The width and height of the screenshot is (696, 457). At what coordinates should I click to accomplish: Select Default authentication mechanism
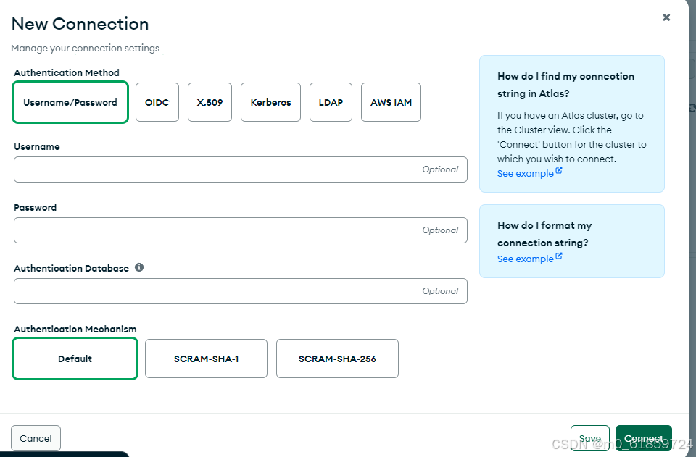pos(75,359)
